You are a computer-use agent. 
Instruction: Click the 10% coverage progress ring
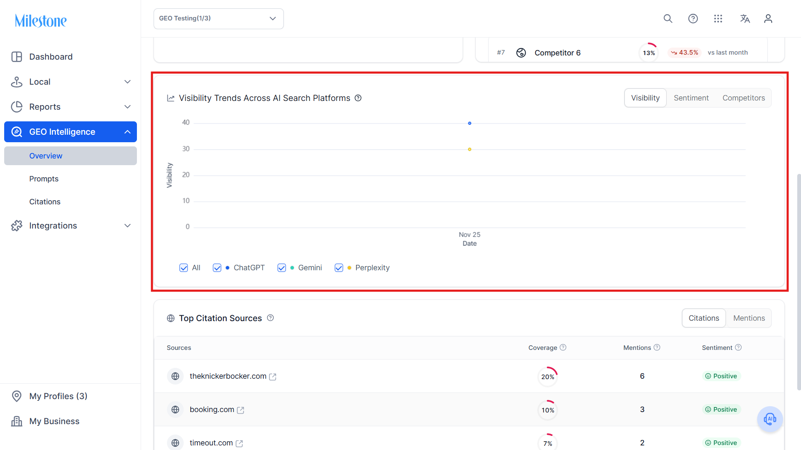[x=548, y=410]
